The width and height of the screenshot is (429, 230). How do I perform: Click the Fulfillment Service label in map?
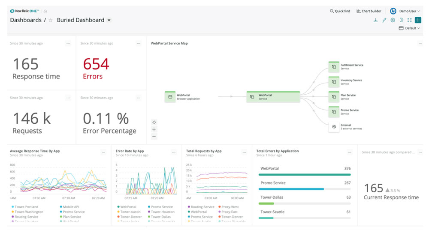pos(352,65)
